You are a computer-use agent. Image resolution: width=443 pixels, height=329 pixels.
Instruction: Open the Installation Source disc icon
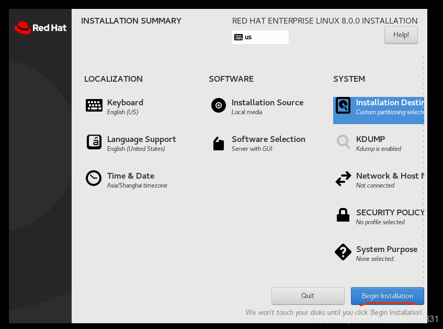219,105
